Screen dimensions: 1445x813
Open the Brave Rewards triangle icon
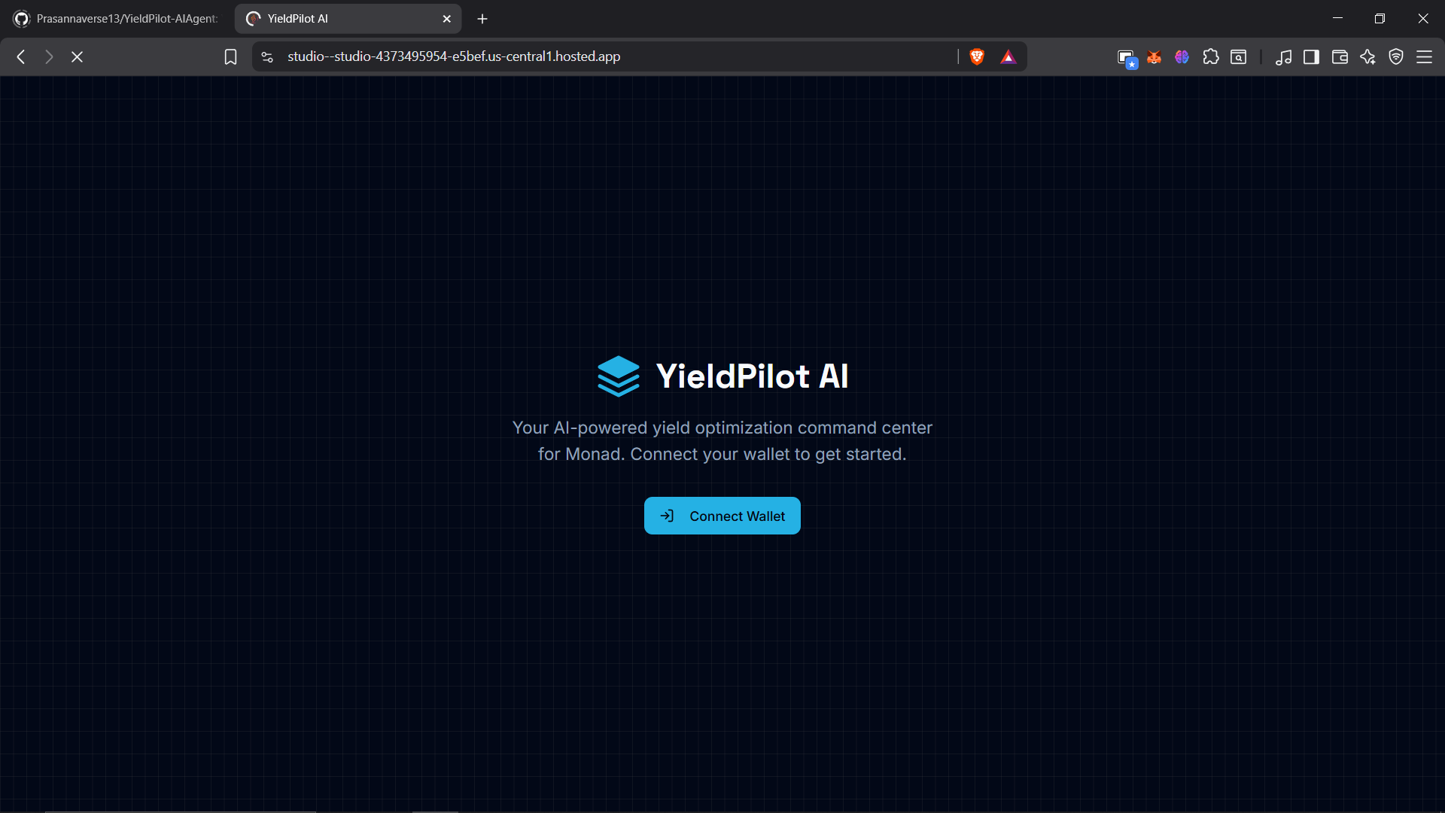[x=1008, y=56]
